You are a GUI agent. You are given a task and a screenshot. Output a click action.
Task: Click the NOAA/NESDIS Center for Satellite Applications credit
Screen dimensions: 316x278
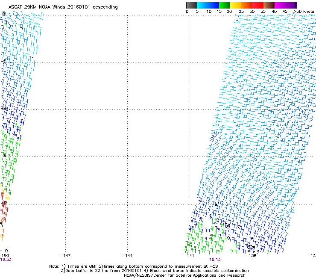[x=184, y=275]
